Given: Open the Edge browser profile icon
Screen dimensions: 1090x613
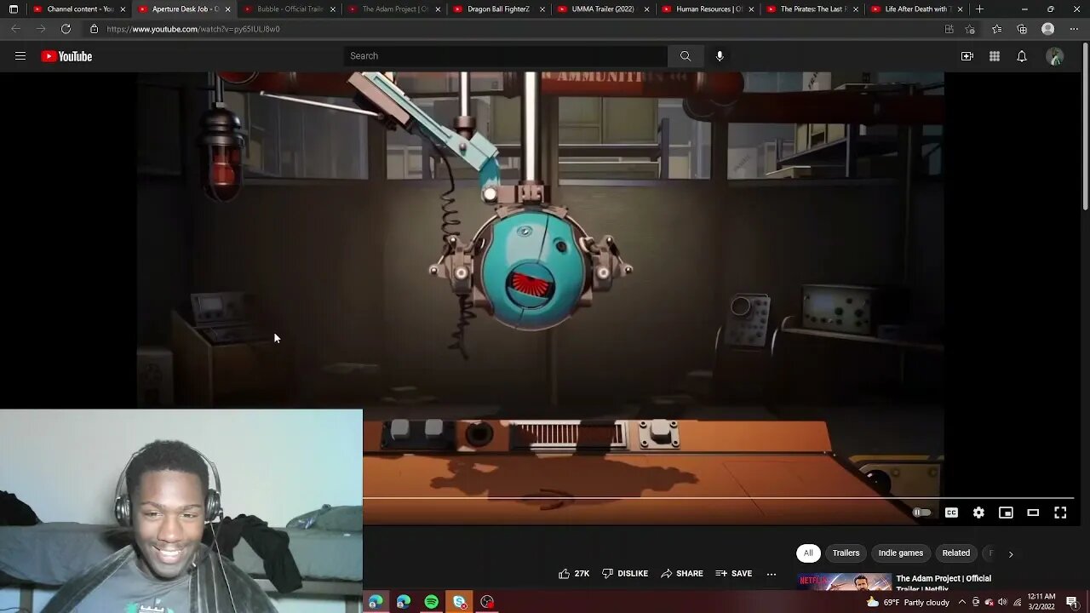Looking at the screenshot, I should (x=1048, y=29).
